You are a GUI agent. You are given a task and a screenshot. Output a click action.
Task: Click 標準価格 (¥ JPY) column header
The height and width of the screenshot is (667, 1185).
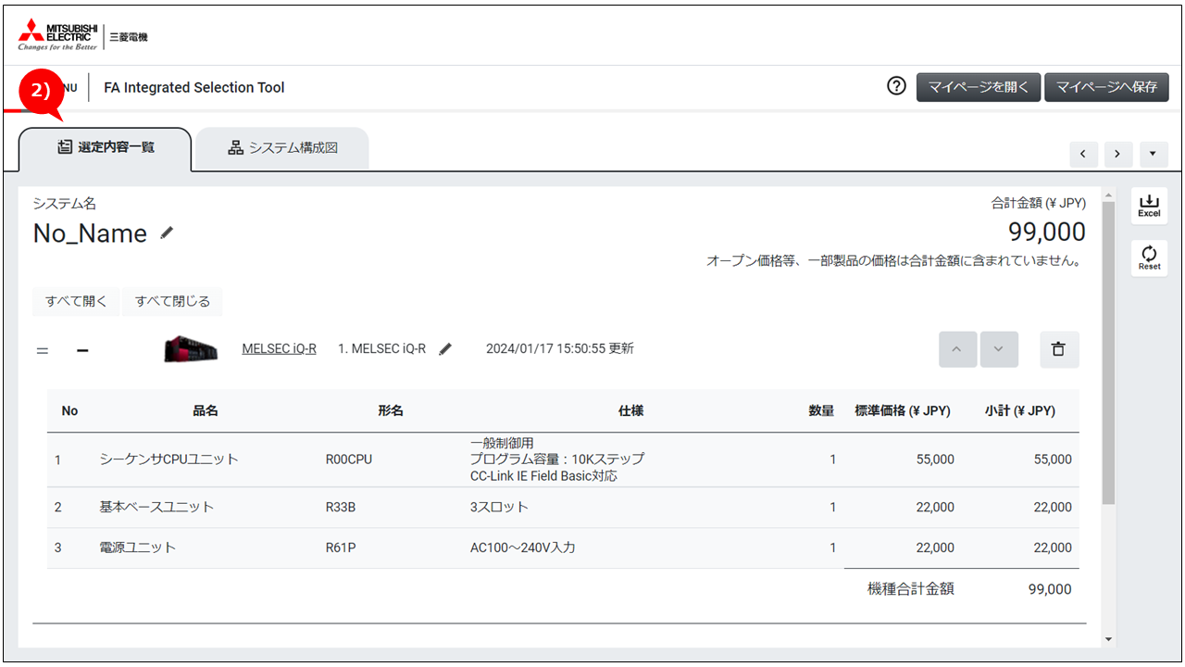click(x=903, y=411)
